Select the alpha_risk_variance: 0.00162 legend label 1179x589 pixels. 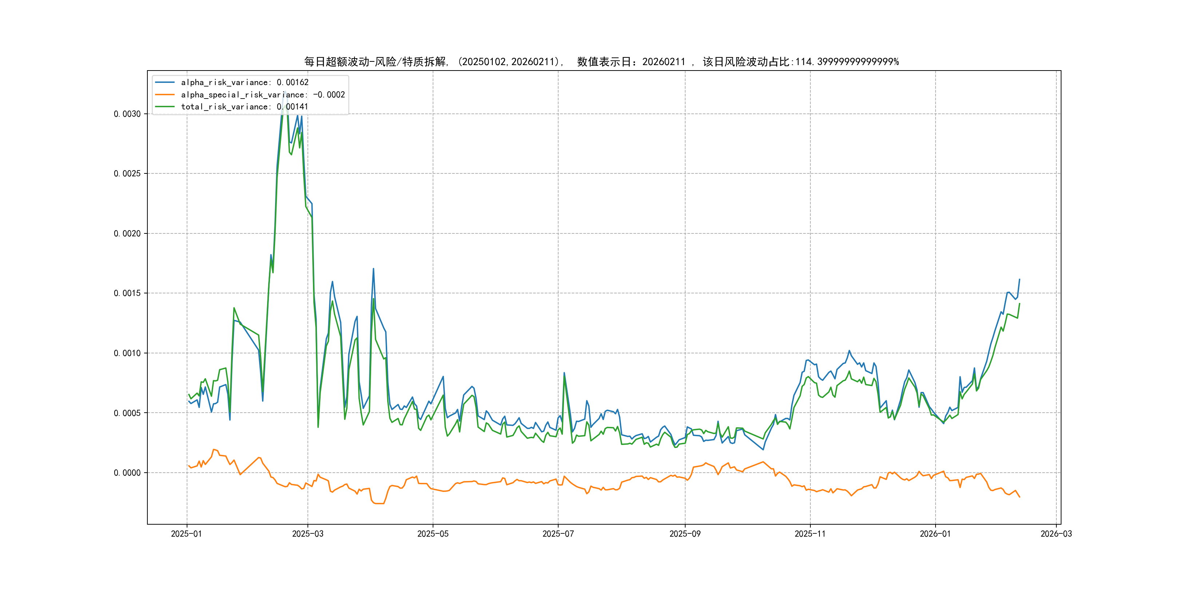tap(245, 82)
